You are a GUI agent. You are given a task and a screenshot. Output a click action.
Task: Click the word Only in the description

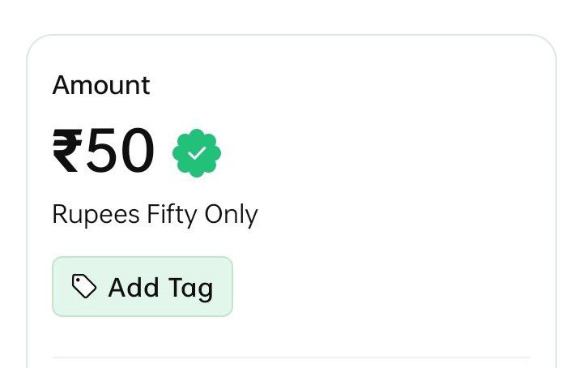click(231, 215)
